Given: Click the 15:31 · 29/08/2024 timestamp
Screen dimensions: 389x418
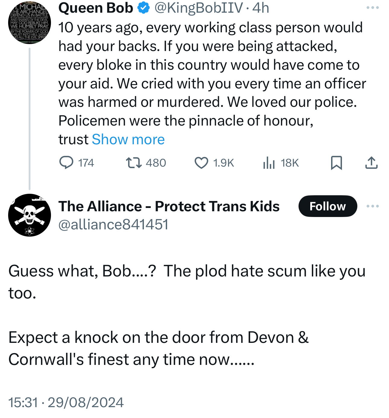Looking at the screenshot, I should [x=66, y=403].
